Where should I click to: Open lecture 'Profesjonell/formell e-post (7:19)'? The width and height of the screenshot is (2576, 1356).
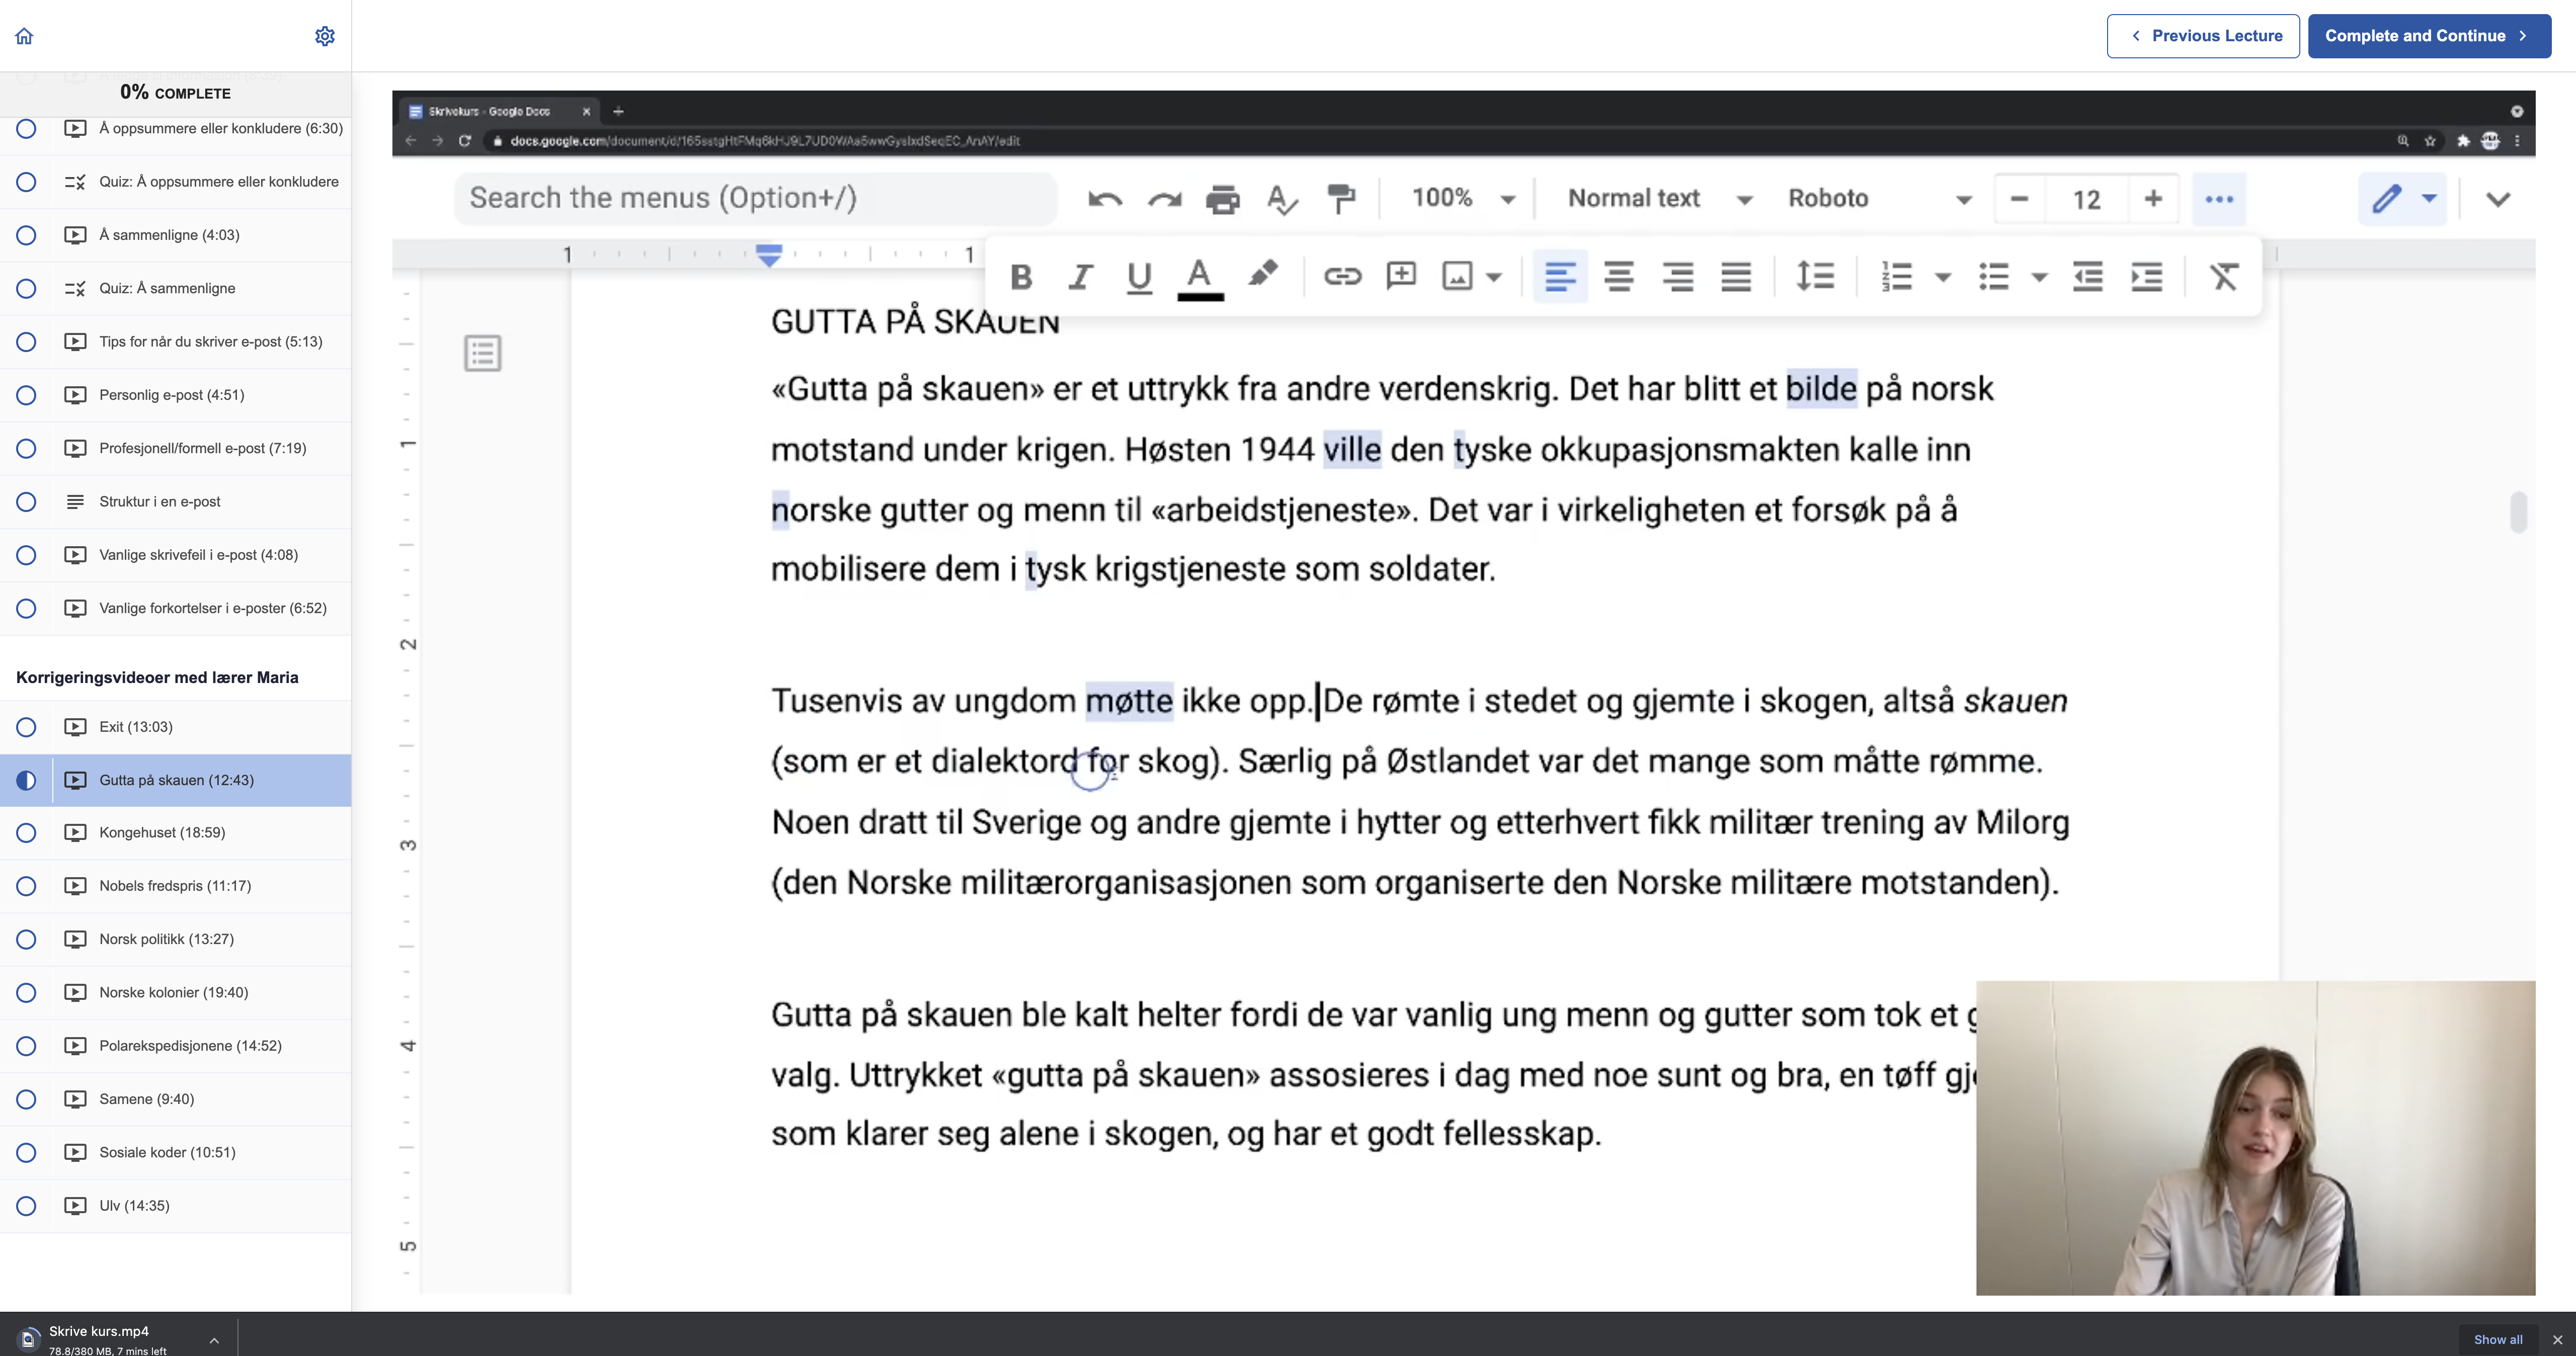pyautogui.click(x=203, y=448)
